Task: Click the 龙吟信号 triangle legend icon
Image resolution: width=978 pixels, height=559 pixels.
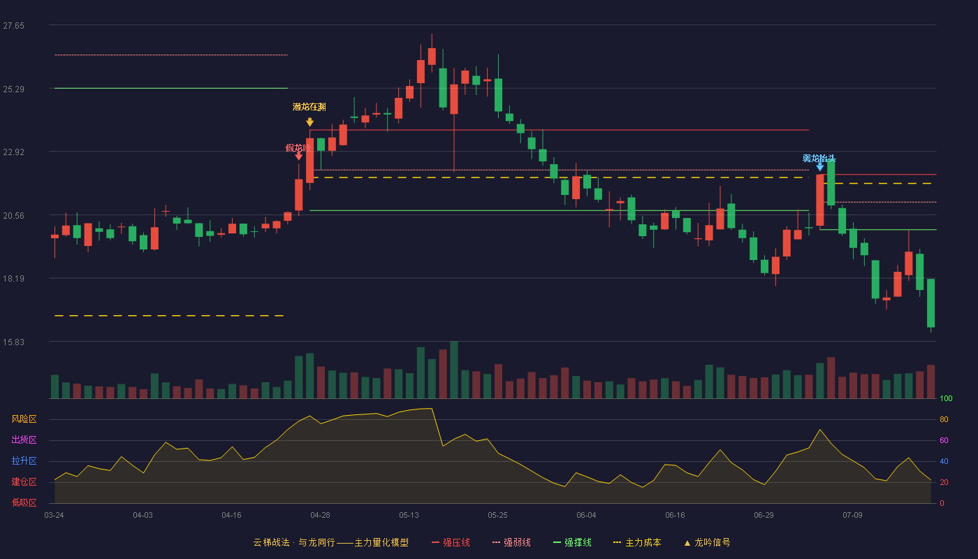Action: 687,543
